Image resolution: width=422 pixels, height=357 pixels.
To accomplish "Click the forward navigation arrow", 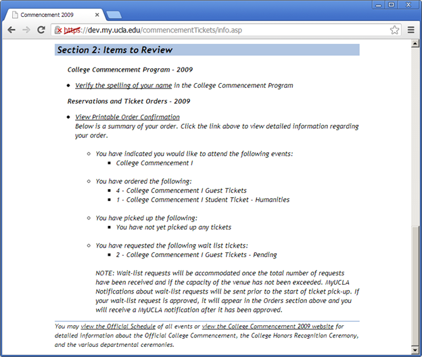I will pyautogui.click(x=26, y=30).
